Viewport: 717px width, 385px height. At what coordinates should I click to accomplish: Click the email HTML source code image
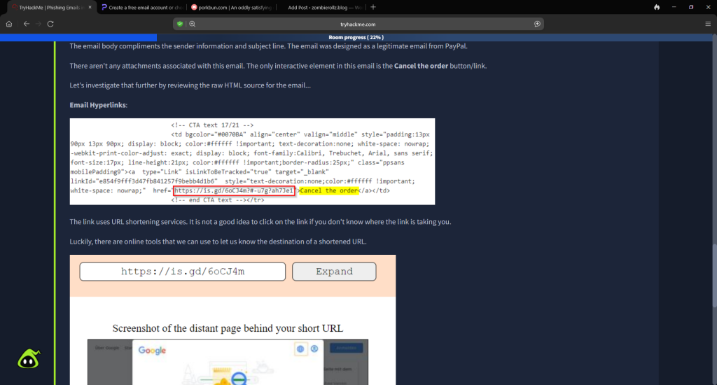[x=252, y=161]
